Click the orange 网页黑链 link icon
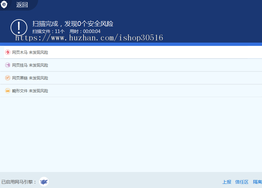Viewport: 262px width, 188px height. coord(8,78)
